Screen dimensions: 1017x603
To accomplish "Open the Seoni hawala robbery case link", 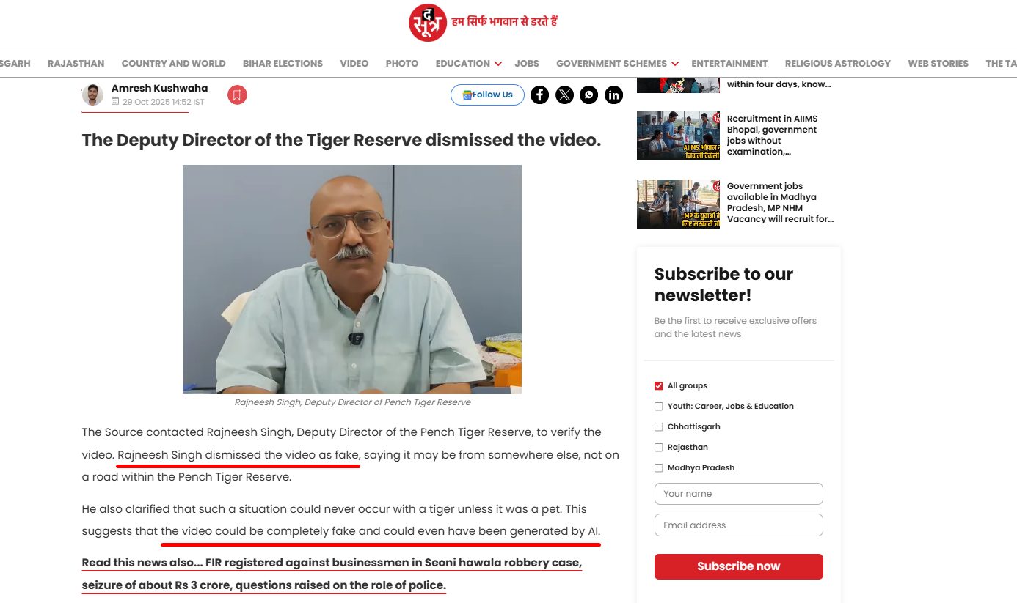I will [x=332, y=574].
